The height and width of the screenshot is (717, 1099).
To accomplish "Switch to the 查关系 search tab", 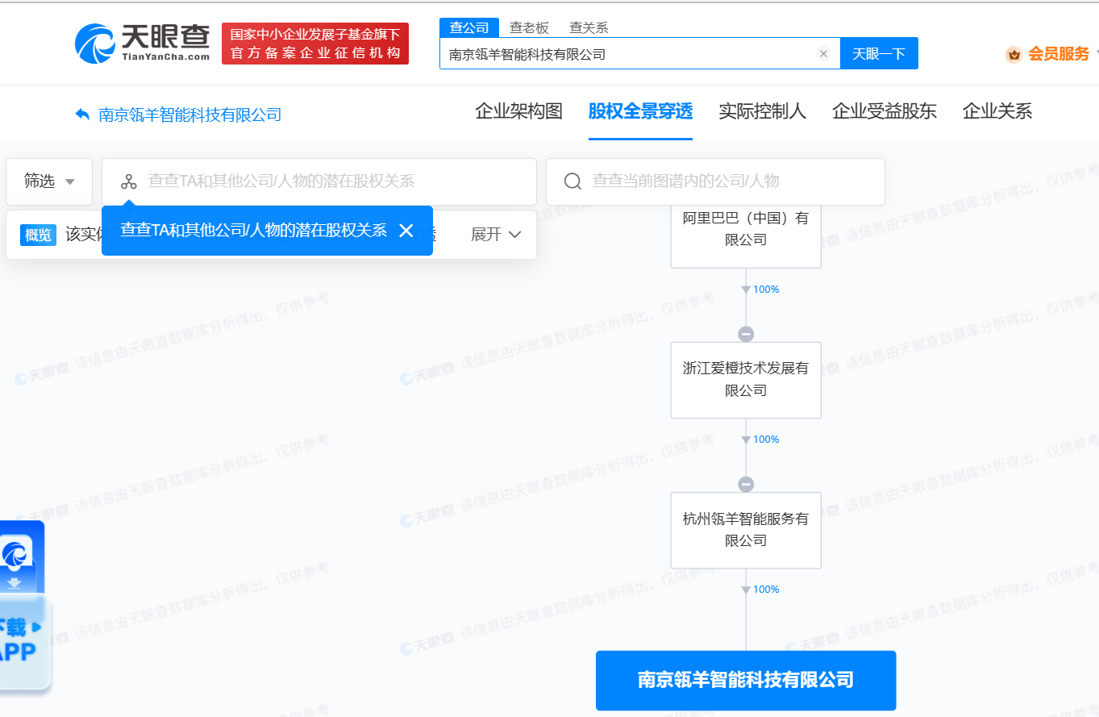I will coord(589,27).
